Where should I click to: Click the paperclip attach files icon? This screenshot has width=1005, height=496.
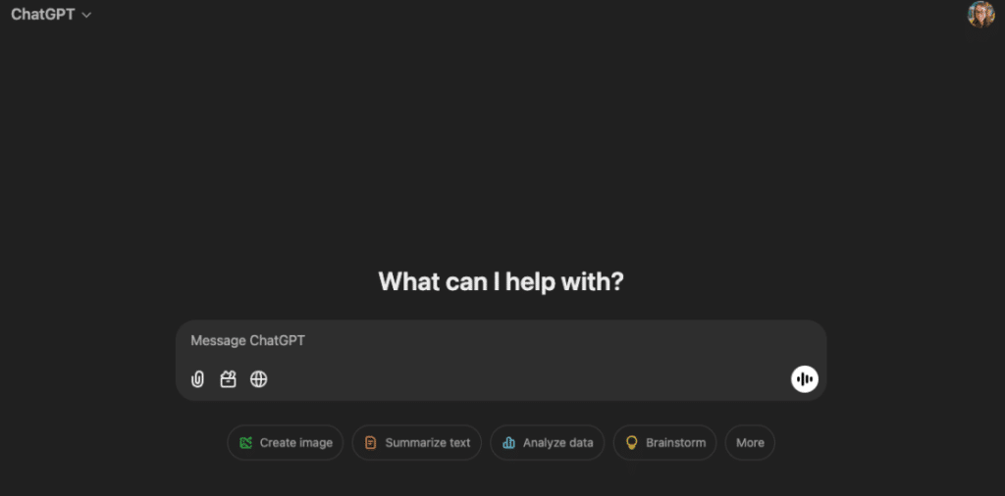pos(197,379)
